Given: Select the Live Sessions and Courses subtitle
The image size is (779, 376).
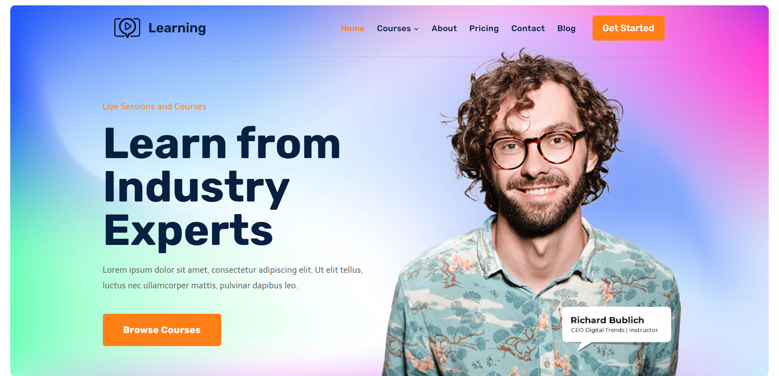Looking at the screenshot, I should click(x=154, y=106).
